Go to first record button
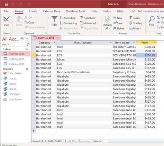The width and height of the screenshot is (164, 146). (x=42, y=141)
